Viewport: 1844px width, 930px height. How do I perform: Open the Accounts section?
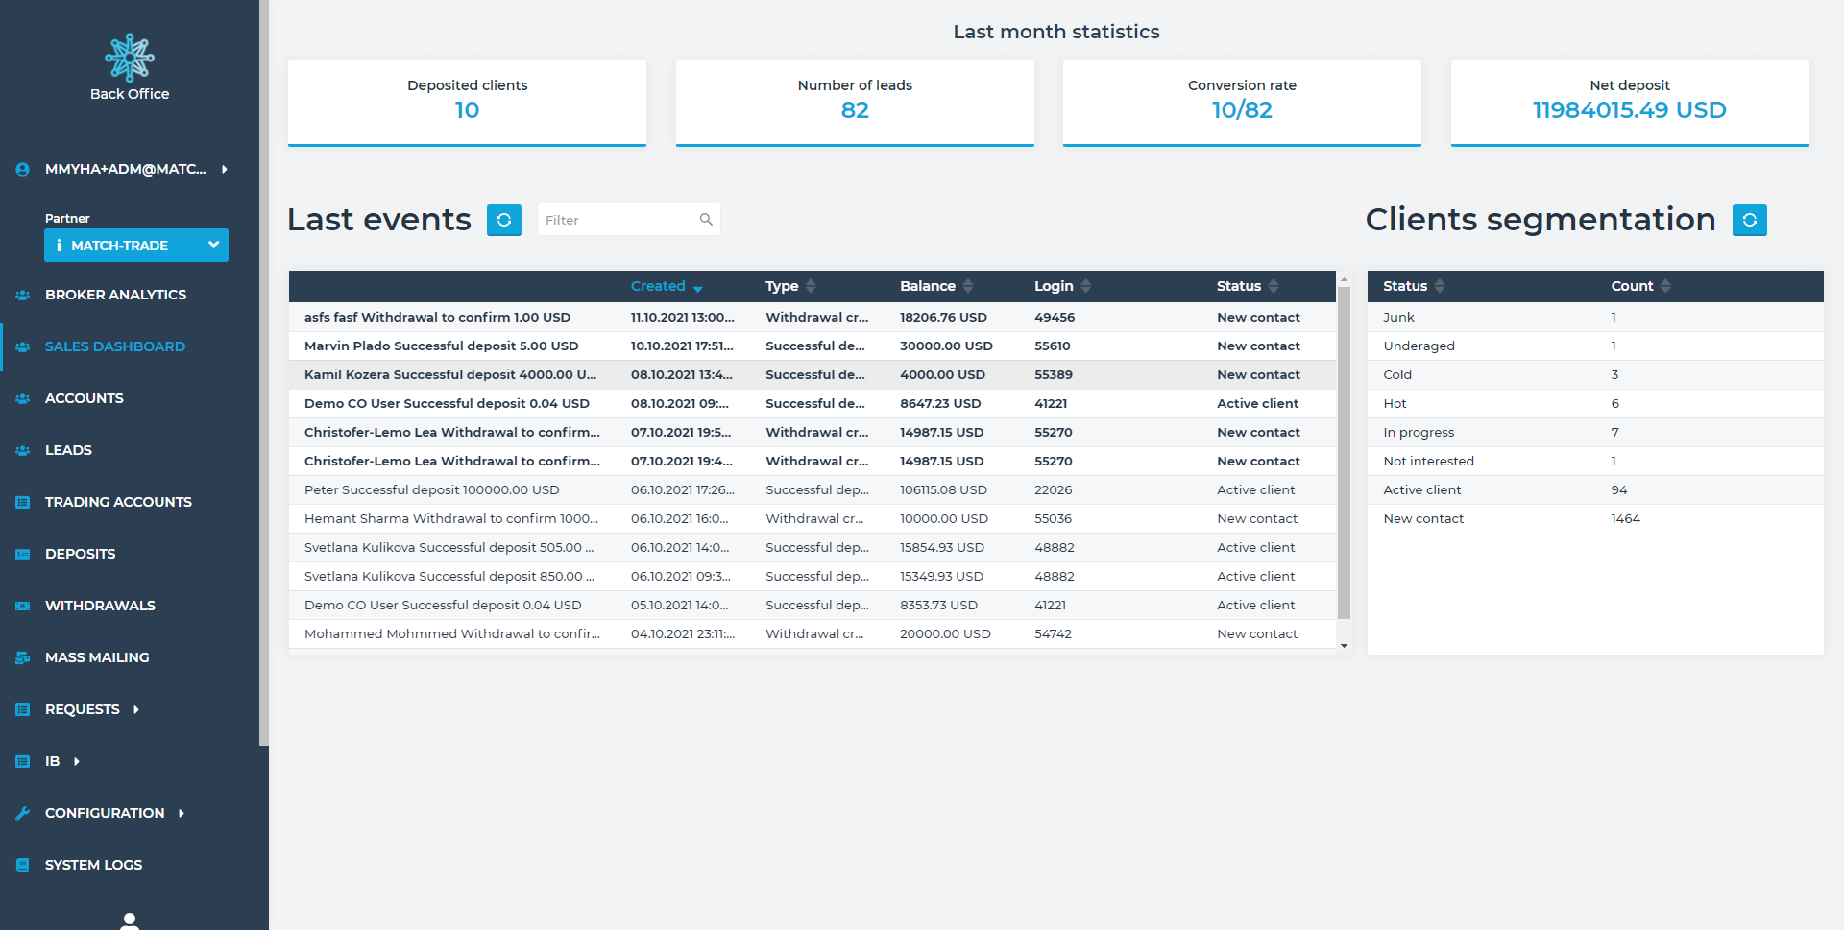[84, 398]
